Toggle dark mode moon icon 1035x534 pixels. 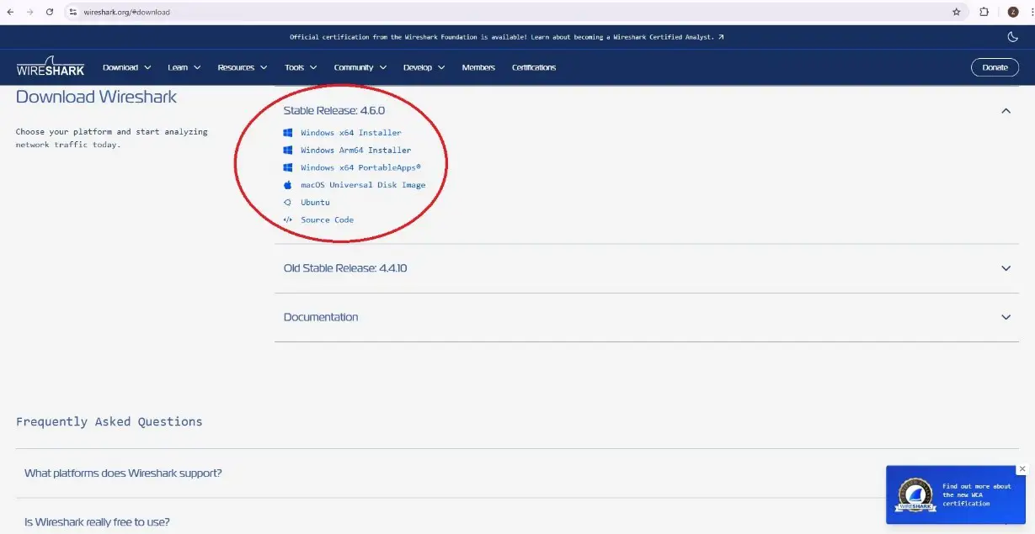pyautogui.click(x=1012, y=37)
